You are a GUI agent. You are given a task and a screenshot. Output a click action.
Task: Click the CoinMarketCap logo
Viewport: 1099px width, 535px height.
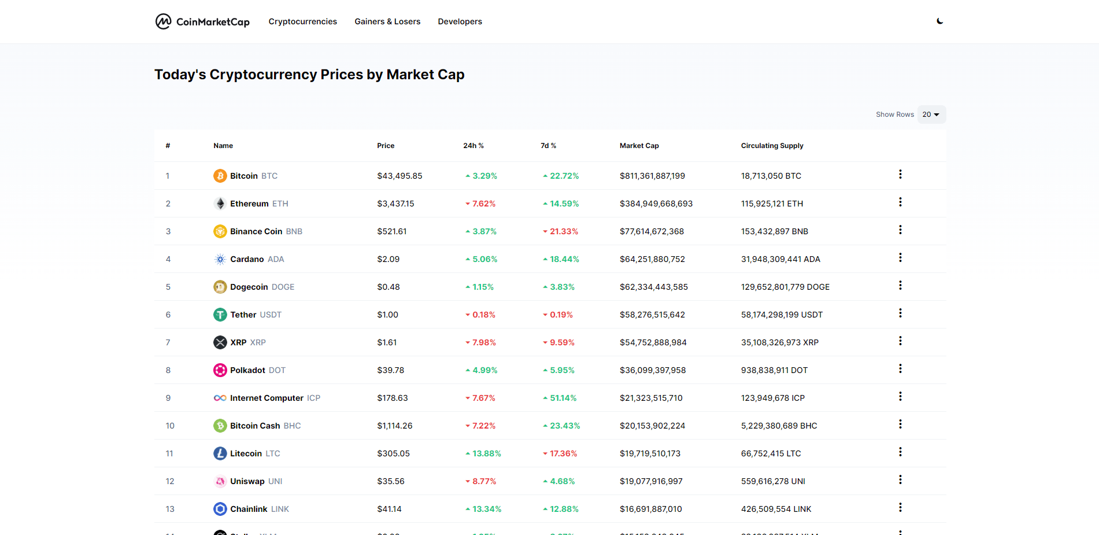202,21
